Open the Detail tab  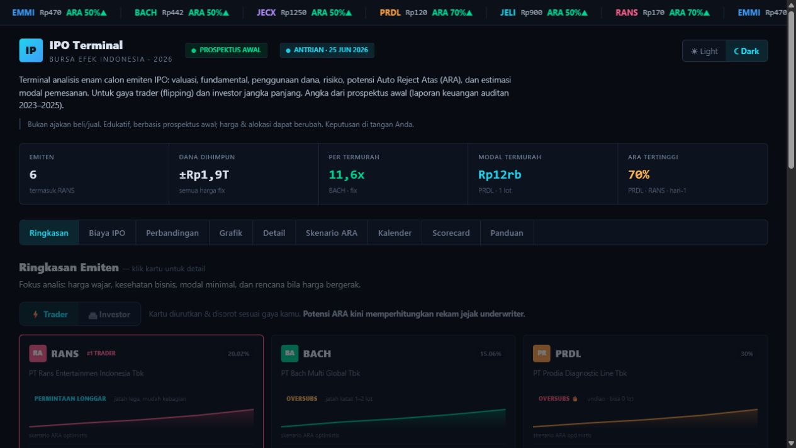coord(274,233)
